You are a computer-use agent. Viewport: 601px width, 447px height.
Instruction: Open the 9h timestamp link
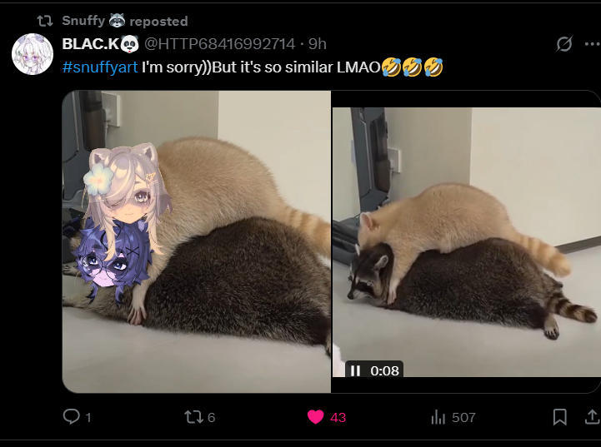(318, 44)
